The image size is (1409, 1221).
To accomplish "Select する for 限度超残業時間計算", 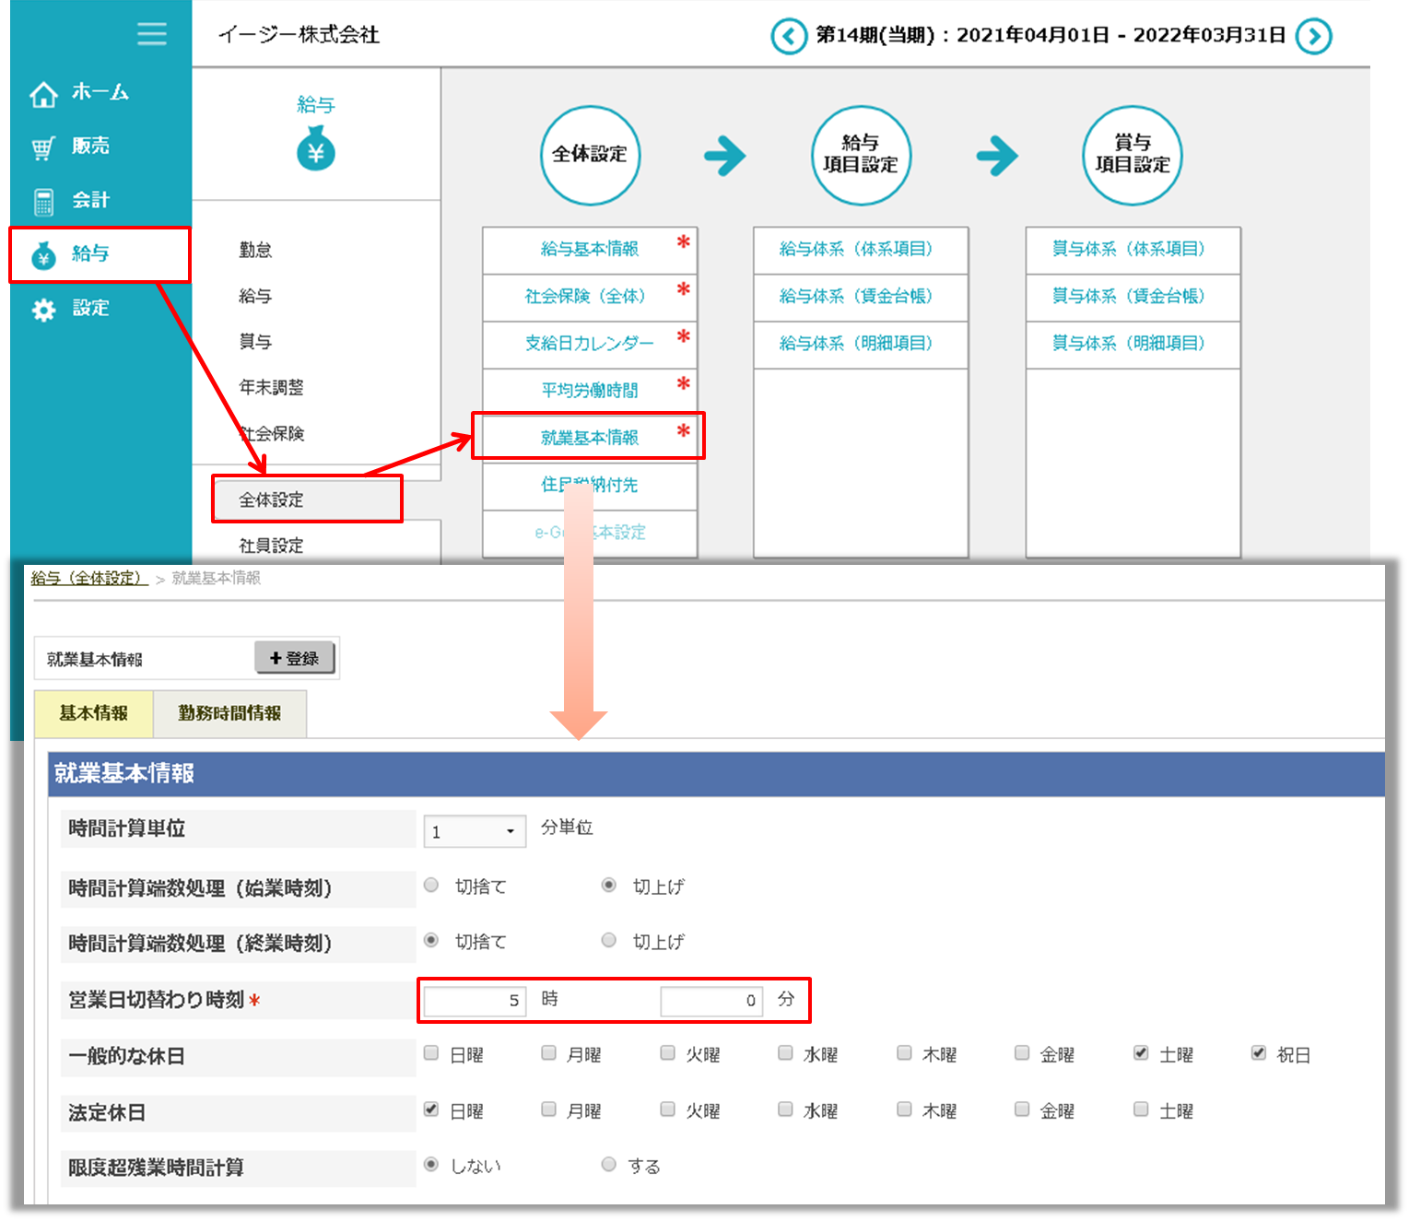I will point(608,1165).
